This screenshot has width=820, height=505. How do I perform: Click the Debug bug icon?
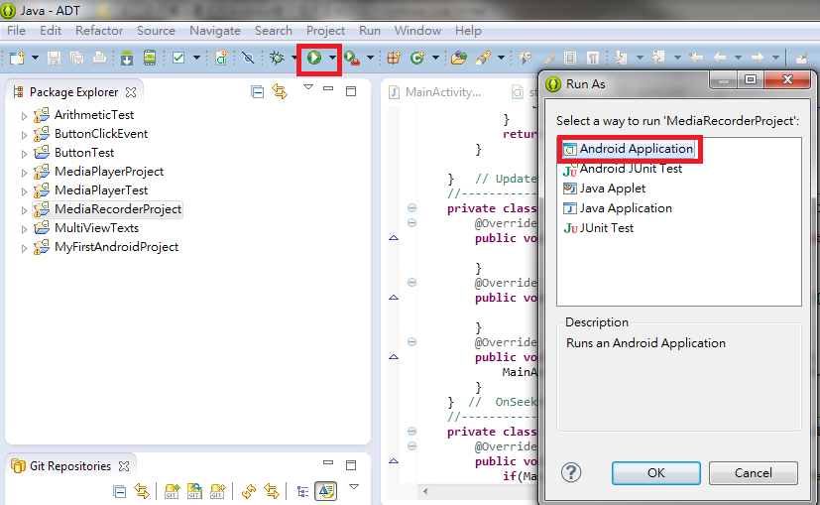point(277,58)
